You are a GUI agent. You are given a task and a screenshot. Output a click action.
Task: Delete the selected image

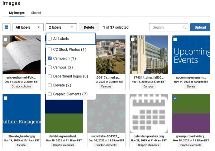pyautogui.click(x=89, y=27)
